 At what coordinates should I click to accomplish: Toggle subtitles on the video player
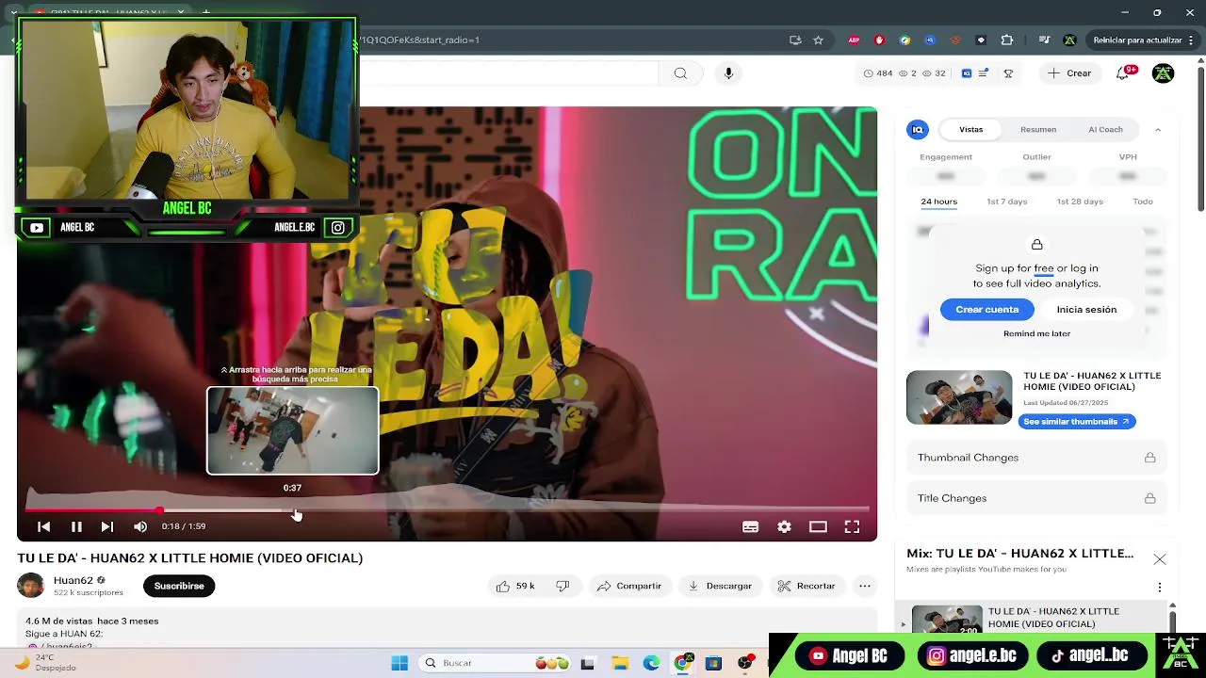(x=750, y=526)
